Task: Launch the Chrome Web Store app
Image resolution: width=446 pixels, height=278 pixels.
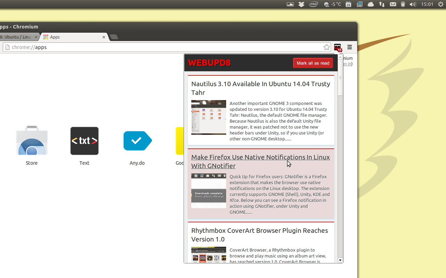Action: pos(32,140)
